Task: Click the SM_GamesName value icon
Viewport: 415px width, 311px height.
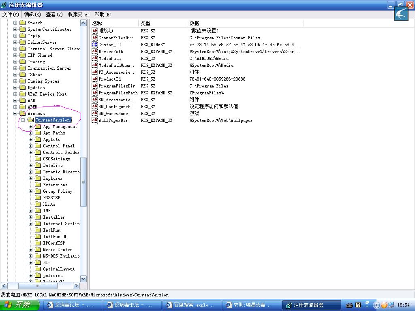Action: coord(95,113)
